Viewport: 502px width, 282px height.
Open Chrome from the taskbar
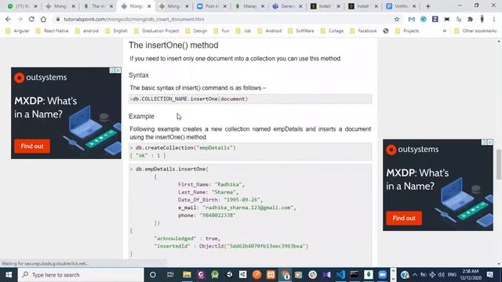coord(285,275)
